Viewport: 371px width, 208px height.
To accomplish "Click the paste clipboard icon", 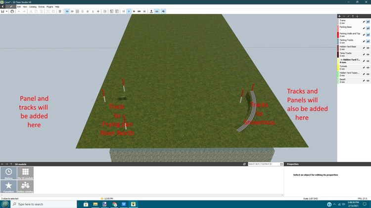I will (41, 11).
